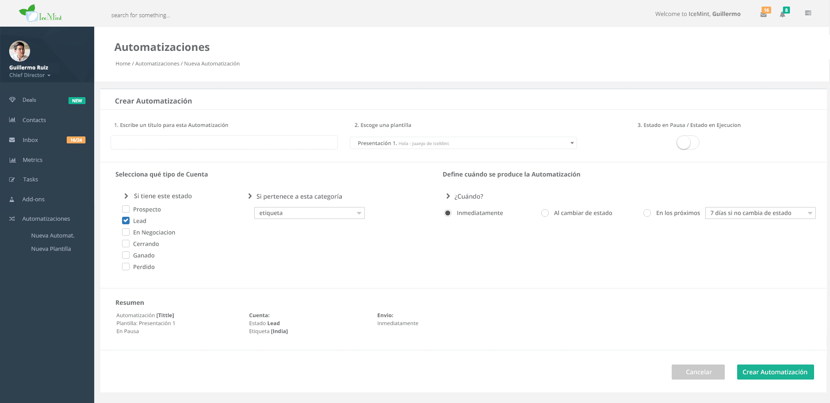This screenshot has width=830, height=403.
Task: Click the Tasks edit icon in sidebar
Action: pyautogui.click(x=12, y=180)
